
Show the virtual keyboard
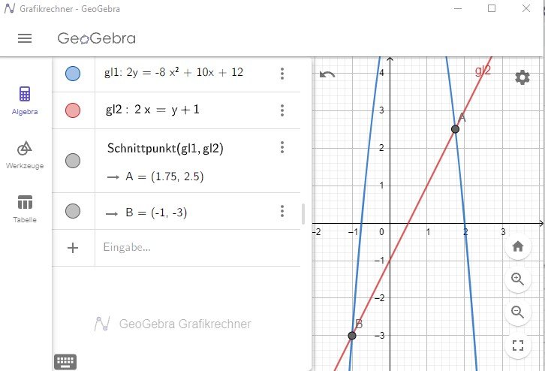(x=65, y=362)
